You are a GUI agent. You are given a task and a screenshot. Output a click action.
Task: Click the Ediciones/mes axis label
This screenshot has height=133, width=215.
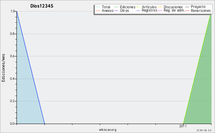point(3,68)
